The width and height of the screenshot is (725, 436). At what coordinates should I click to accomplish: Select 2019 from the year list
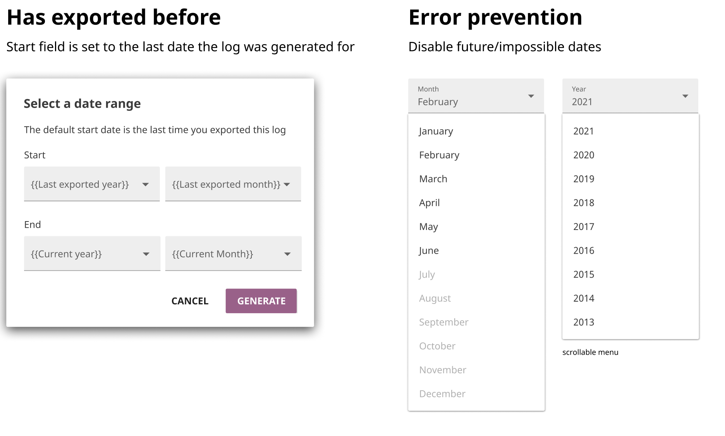[583, 179]
